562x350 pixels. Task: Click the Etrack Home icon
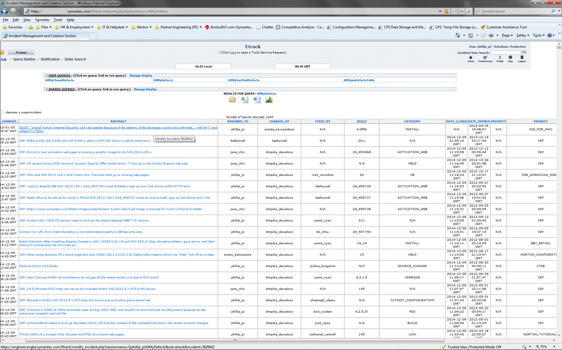point(471,58)
